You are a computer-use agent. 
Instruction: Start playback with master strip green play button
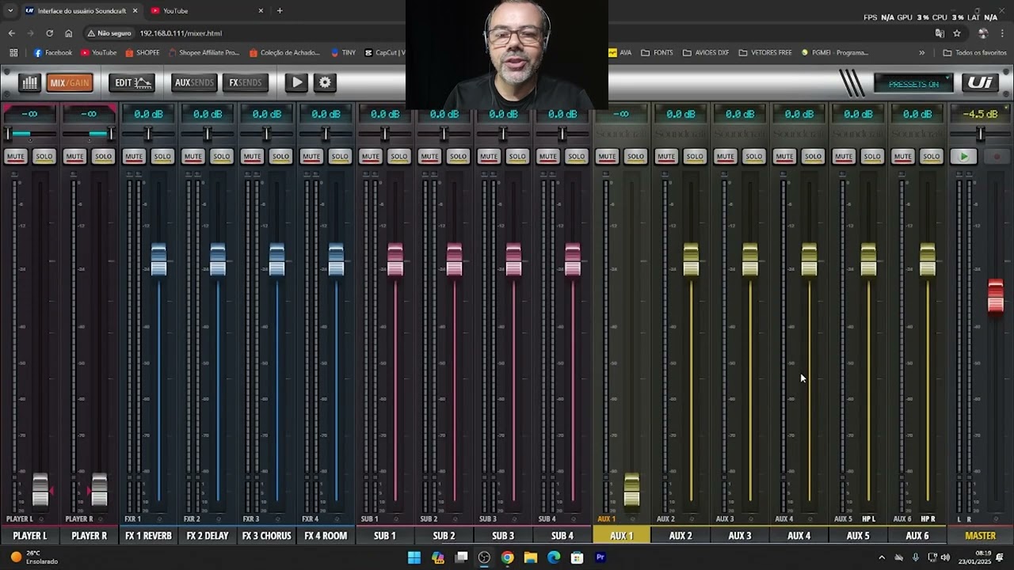964,157
